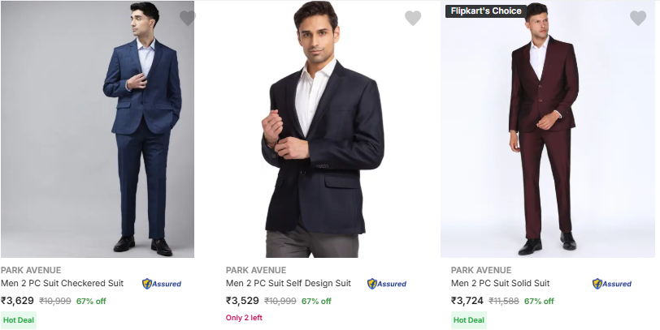Wishlist the Checkered Suit with heart icon
The width and height of the screenshot is (660, 330).
click(188, 18)
